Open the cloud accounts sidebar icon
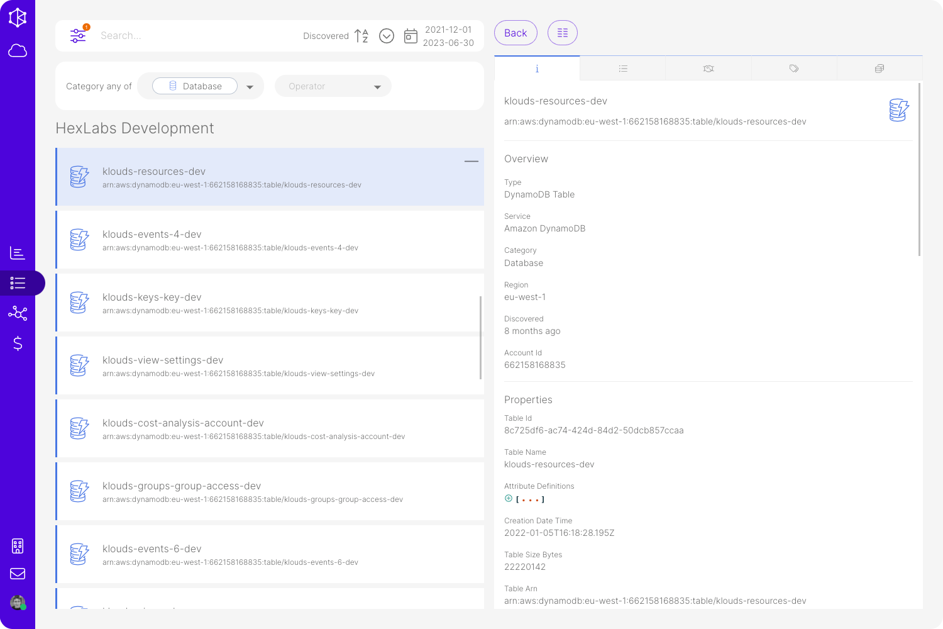This screenshot has width=943, height=629. (18, 50)
